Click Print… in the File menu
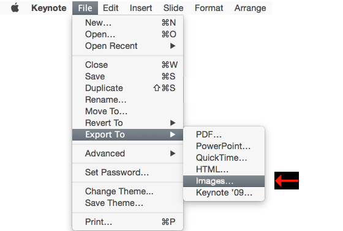 [127, 222]
